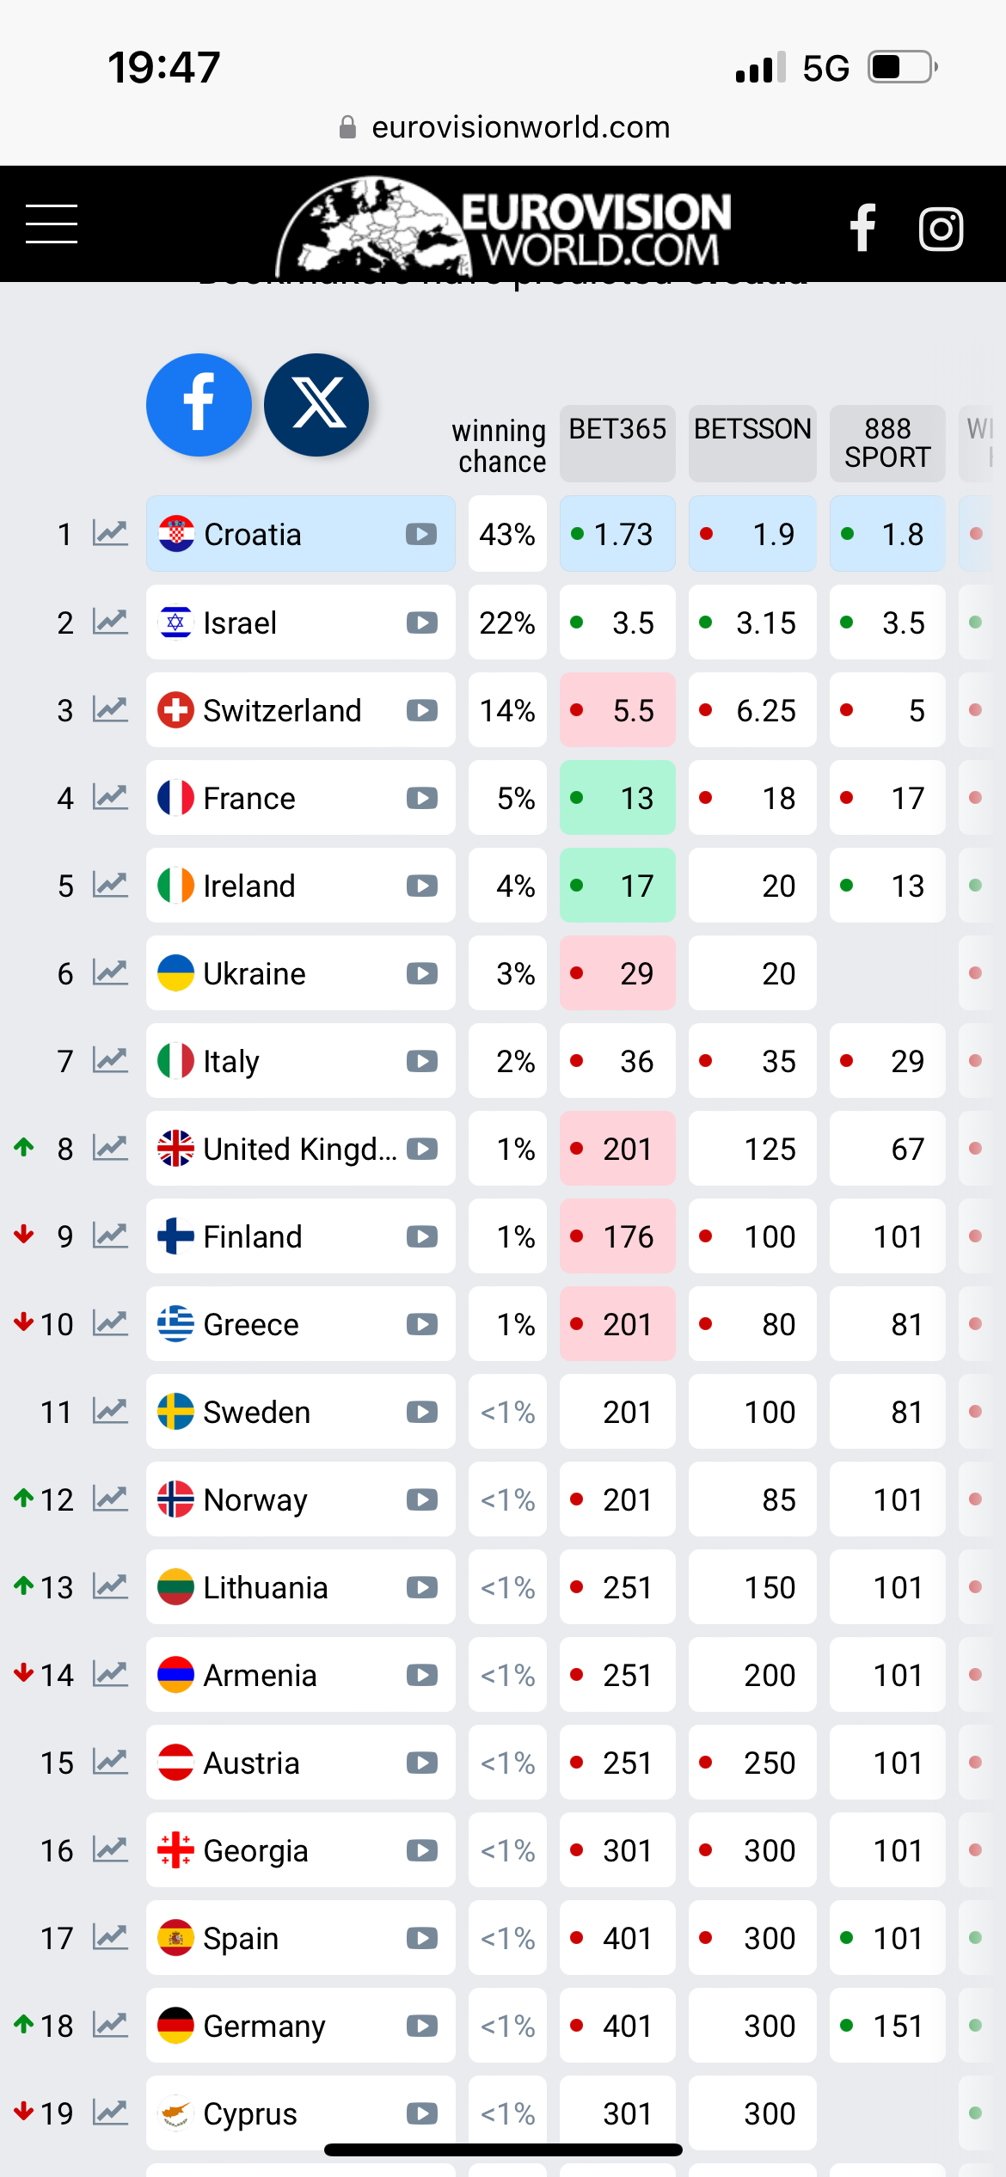Play Ukraine's video clip

(x=421, y=973)
